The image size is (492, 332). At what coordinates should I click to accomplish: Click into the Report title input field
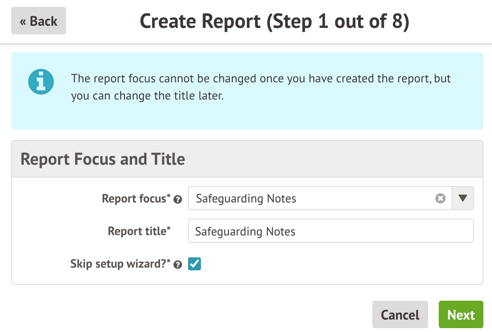[x=331, y=231]
